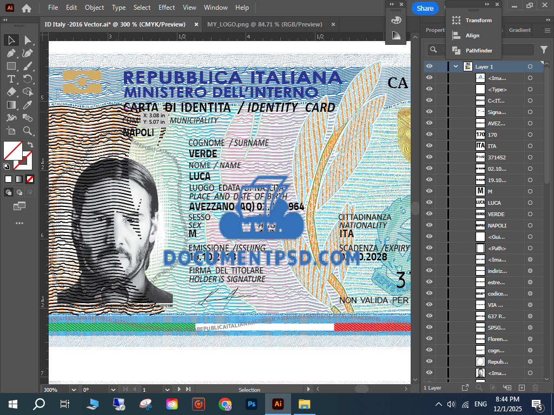Pick the Eyedropper tool
This screenshot has width=554, height=415.
[28, 105]
